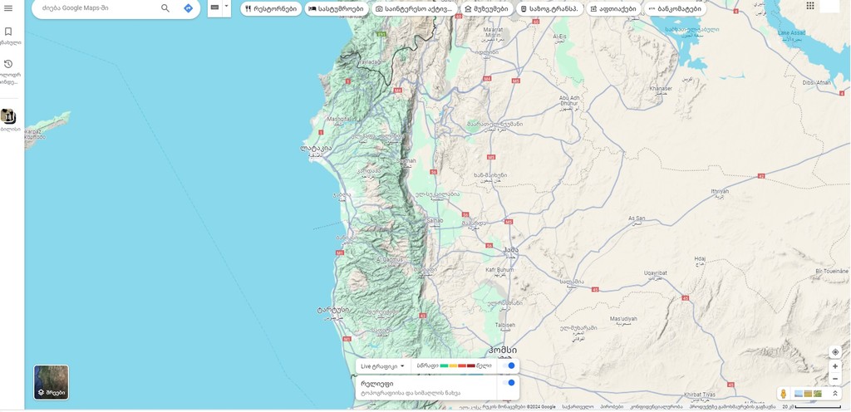Click the Uqayribat town label
Viewport: 851px width, 412px height.
click(655, 272)
